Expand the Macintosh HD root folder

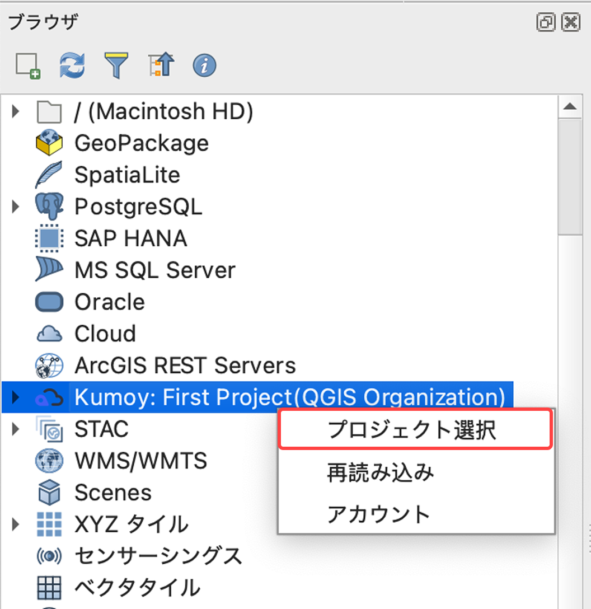tap(14, 111)
